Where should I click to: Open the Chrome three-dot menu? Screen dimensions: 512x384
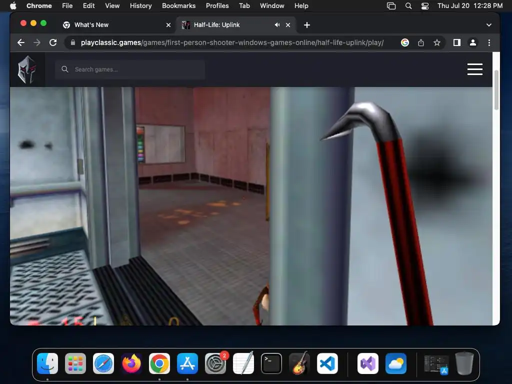pos(489,42)
